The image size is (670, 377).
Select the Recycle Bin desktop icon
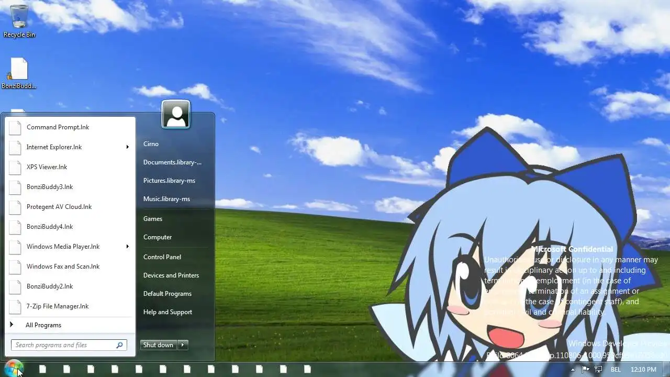pyautogui.click(x=19, y=21)
